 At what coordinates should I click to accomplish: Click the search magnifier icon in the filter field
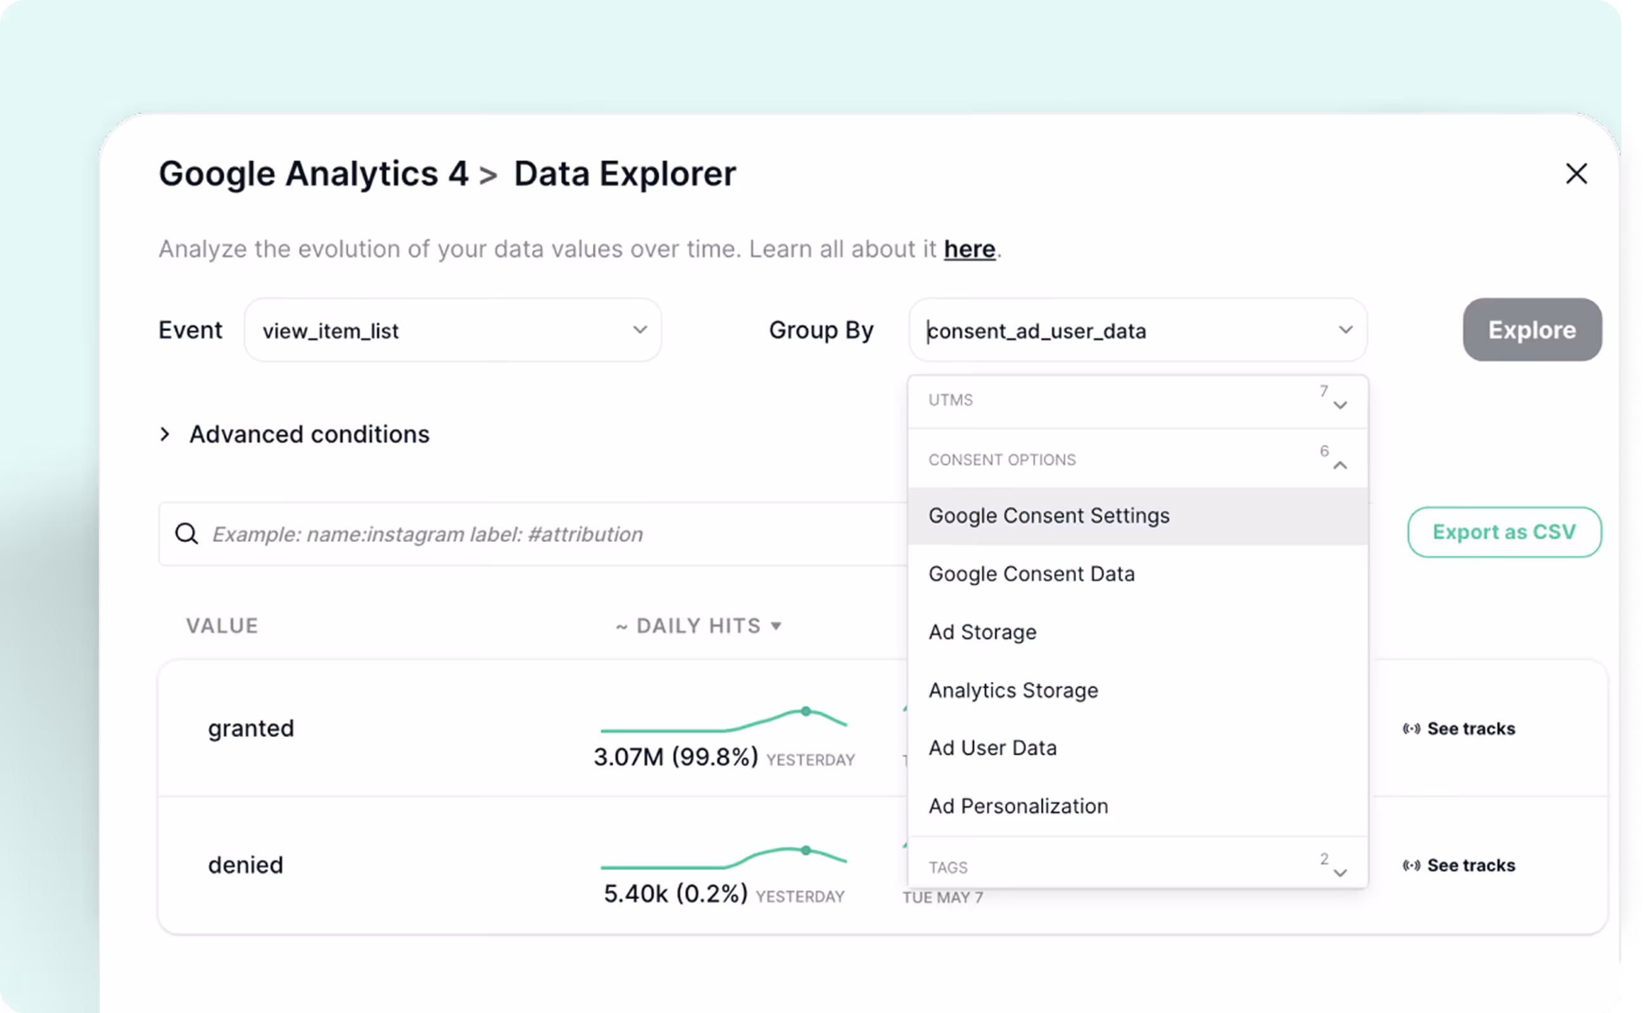[187, 533]
